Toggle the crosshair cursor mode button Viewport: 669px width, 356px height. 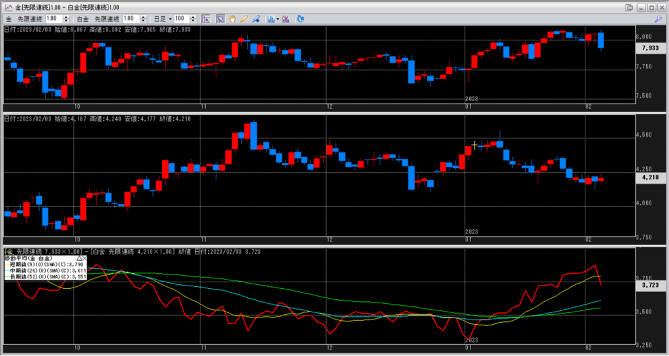(x=206, y=19)
